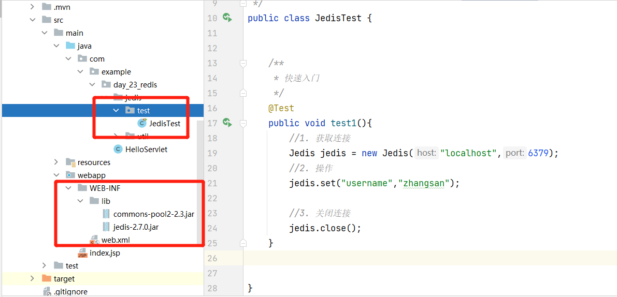This screenshot has width=617, height=297.
Task: Fold Javadoc comment at line 13
Action: pyautogui.click(x=243, y=63)
